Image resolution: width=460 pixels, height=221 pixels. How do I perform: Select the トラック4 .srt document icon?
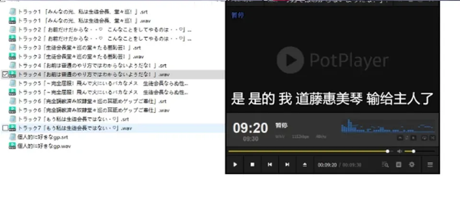12,66
